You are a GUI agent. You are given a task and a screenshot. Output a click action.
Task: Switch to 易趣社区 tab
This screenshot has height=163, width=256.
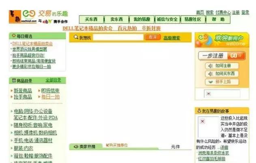coord(193,20)
